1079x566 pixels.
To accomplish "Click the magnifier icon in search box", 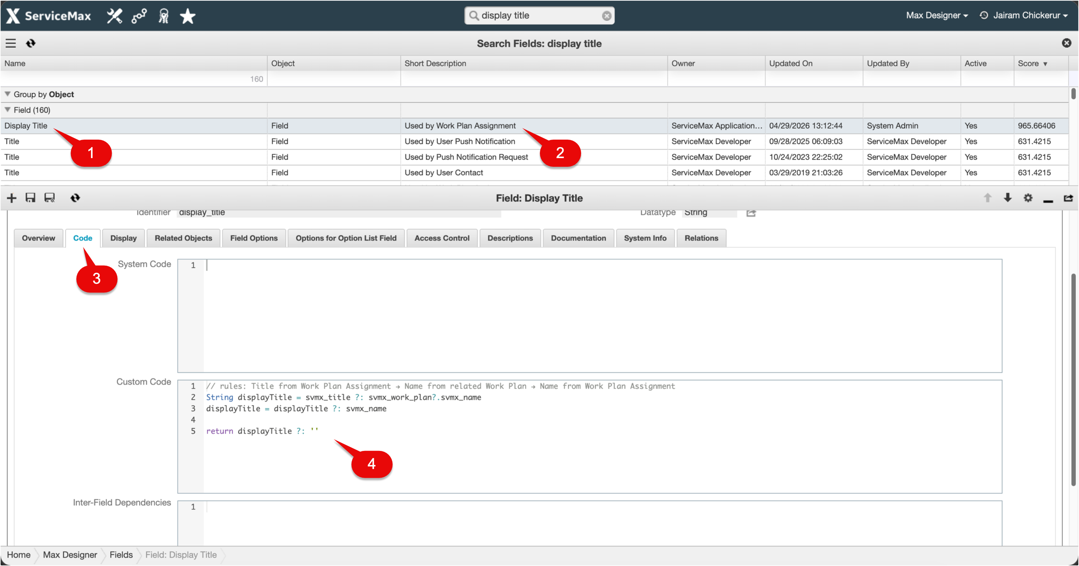I will tap(473, 15).
